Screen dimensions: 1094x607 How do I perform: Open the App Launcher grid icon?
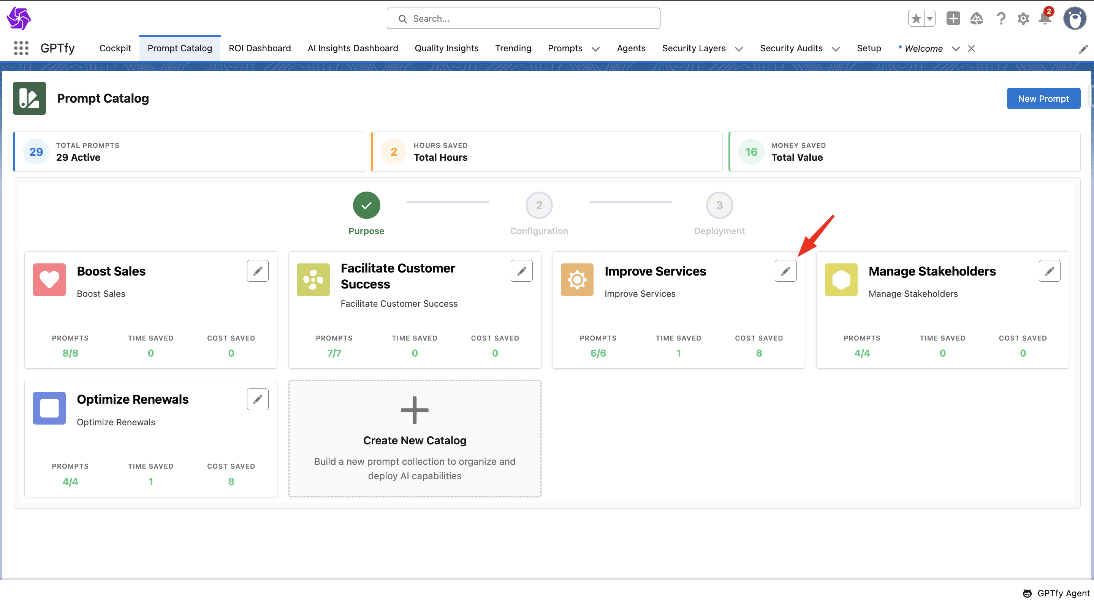coord(21,48)
